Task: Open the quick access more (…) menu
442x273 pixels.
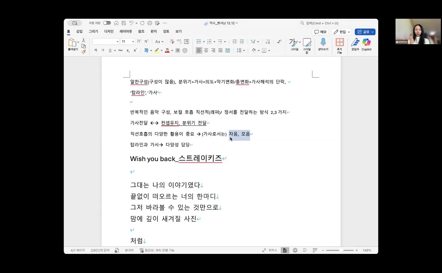Action: pos(165,23)
